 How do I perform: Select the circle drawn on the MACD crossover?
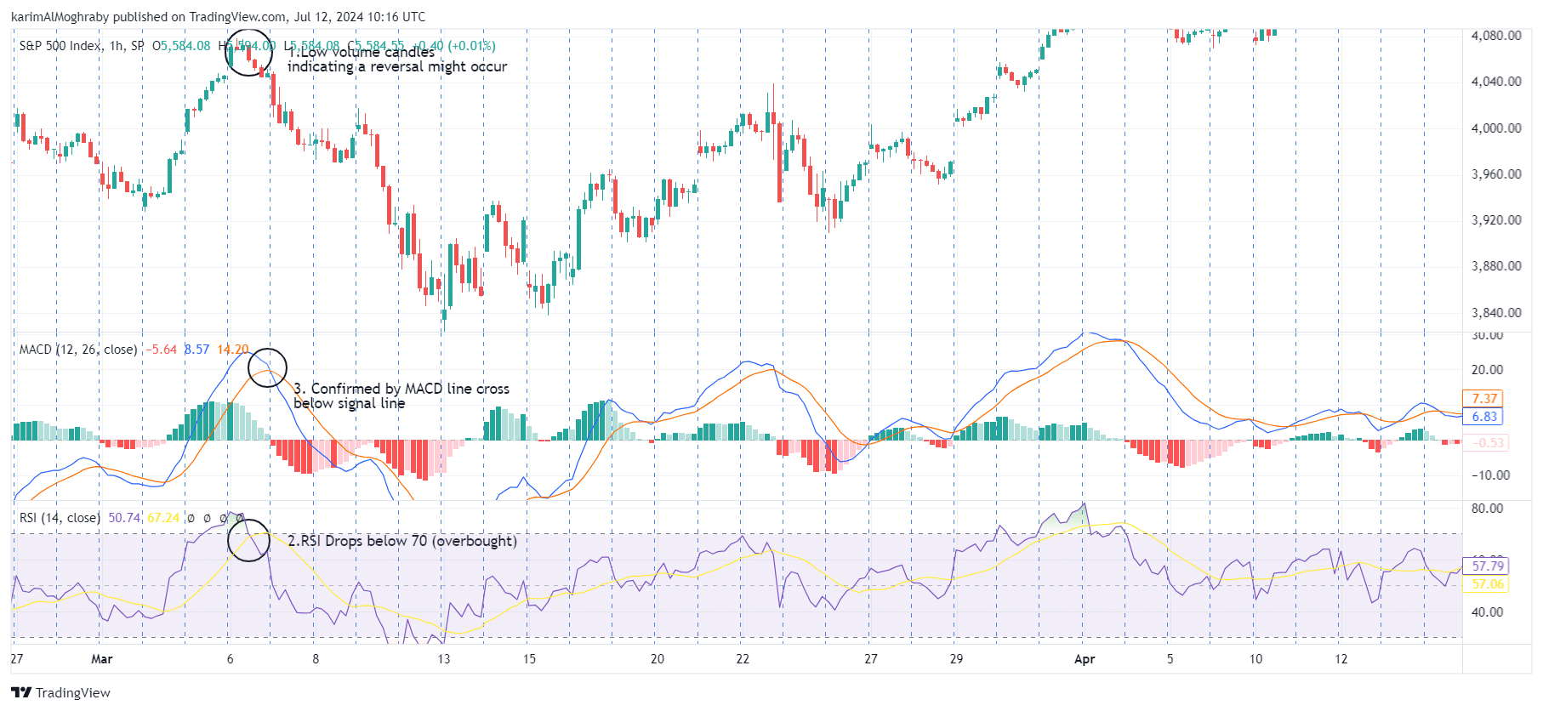268,367
